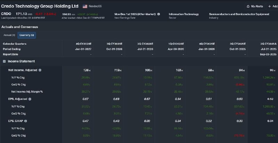Click Semiconductors and Semiconductor Equipment industry label
The height and width of the screenshot is (143, 278).
pos(239,14)
